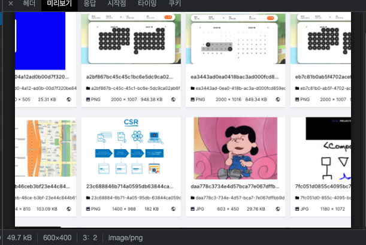Viewport: 366px width, 245px height.
Task: Click the folder icon before 7fc051d0-855c path
Action: 297,198
